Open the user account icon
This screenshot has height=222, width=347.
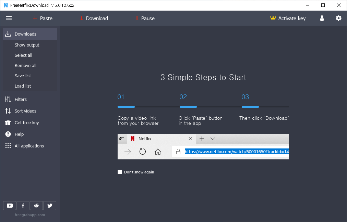[x=322, y=18]
